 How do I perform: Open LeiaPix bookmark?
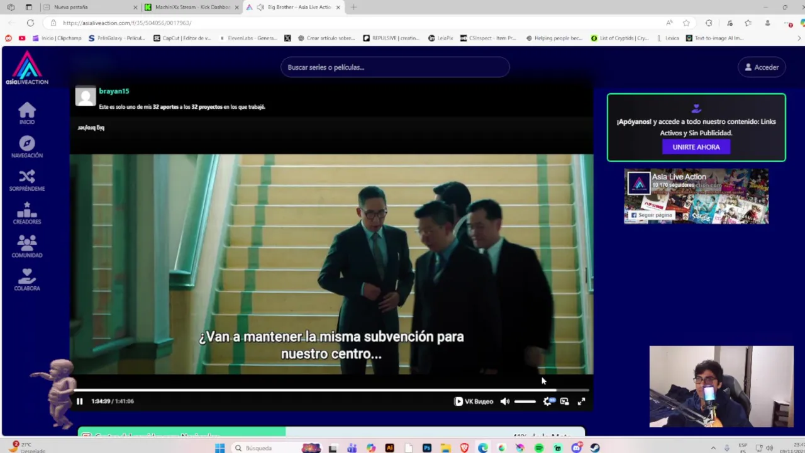[441, 38]
